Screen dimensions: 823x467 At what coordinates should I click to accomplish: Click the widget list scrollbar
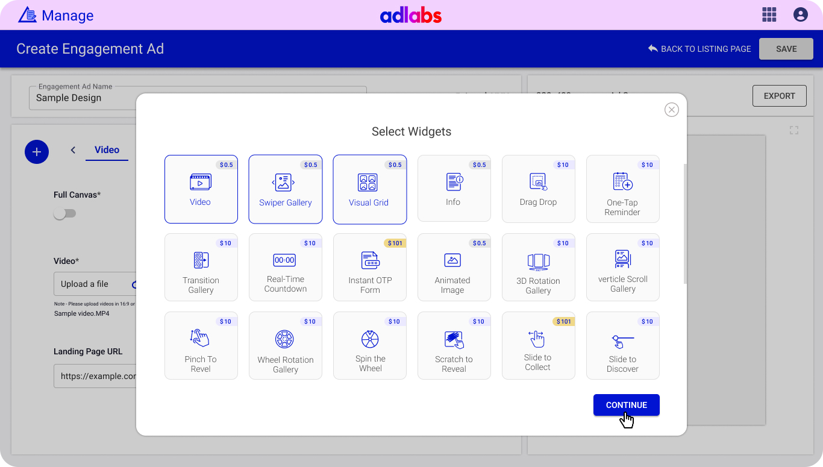tap(684, 223)
